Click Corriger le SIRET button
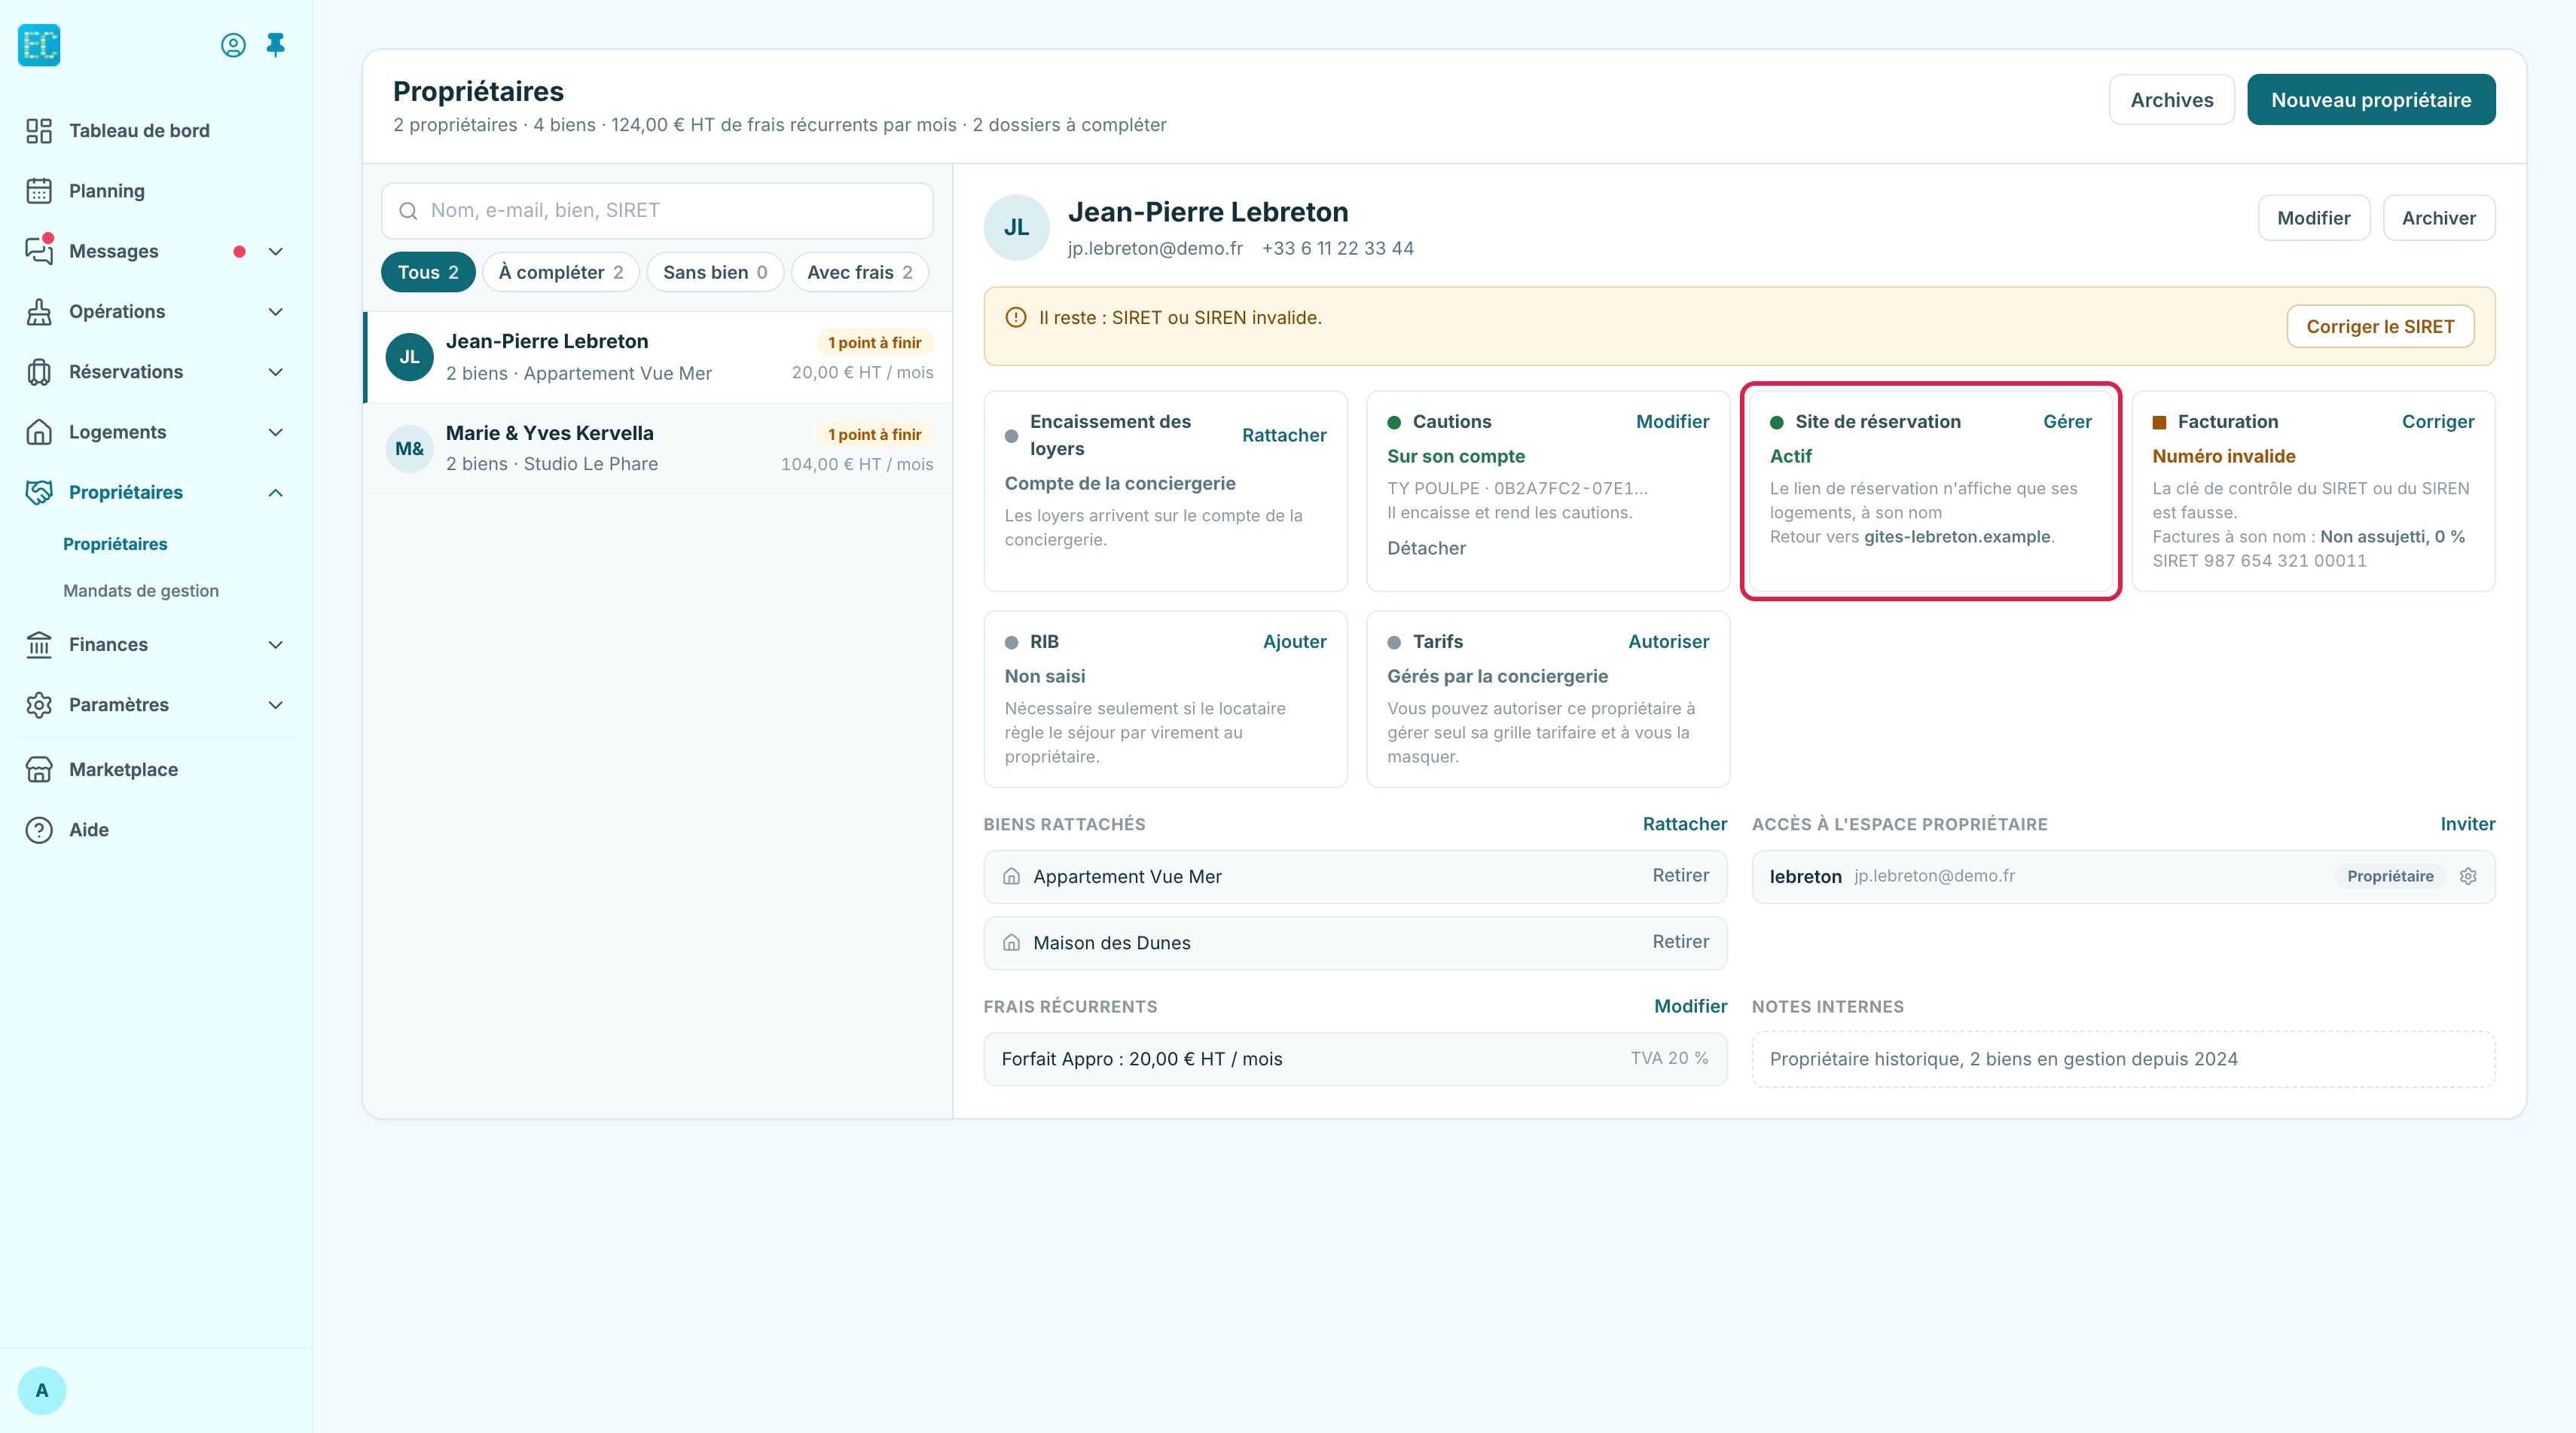Screen dimensions: 2576x1433 pos(2380,327)
